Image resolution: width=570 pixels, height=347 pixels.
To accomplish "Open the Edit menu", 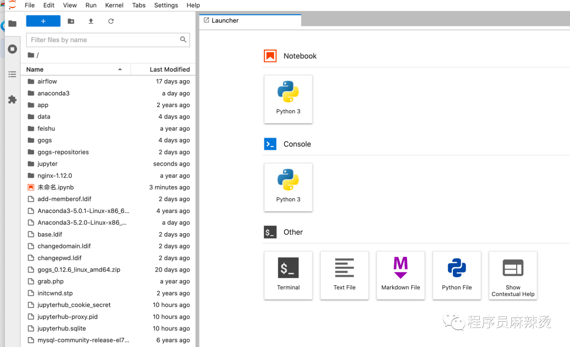I will tap(49, 5).
